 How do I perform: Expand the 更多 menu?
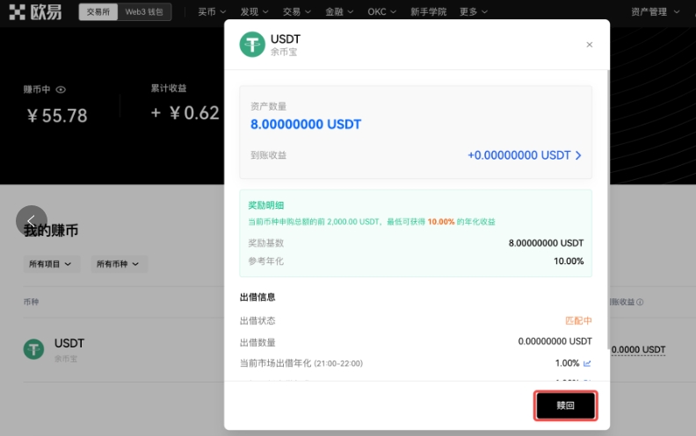pos(474,12)
